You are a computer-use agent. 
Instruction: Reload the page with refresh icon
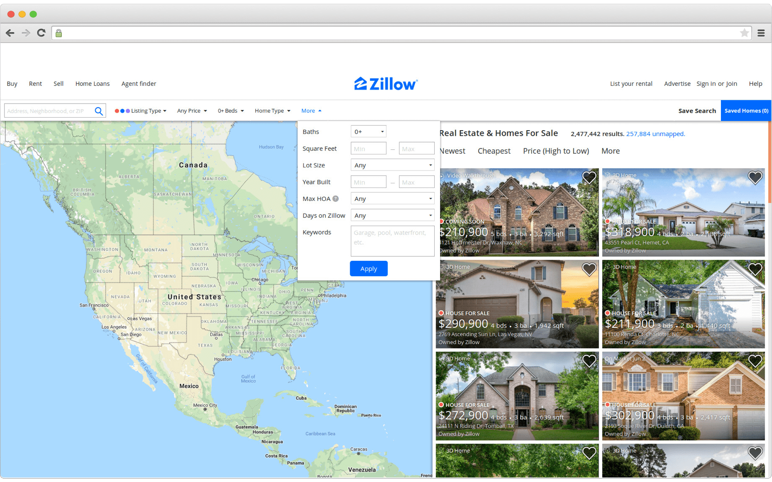click(41, 33)
